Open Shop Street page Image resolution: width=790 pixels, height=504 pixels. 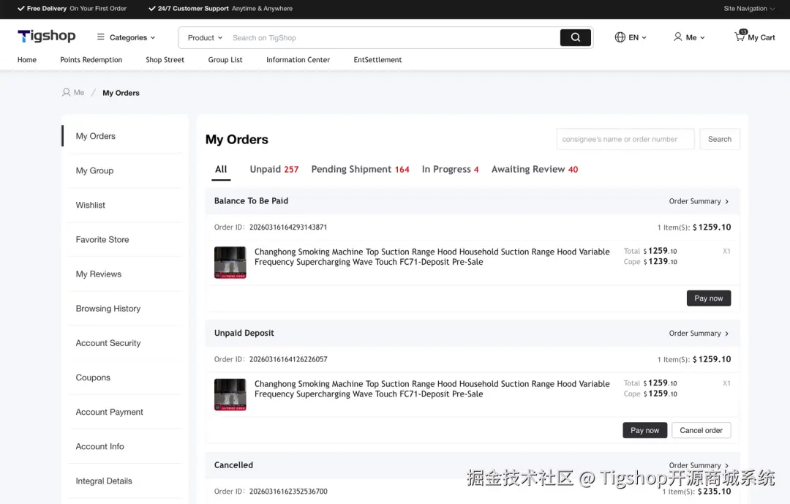[x=165, y=59]
